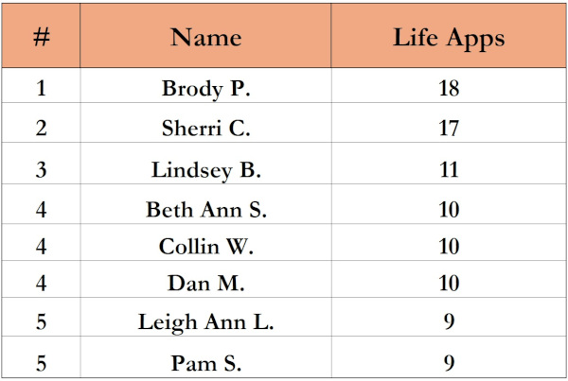
Task: Select the 'Collin W.' name cell
Action: (205, 242)
